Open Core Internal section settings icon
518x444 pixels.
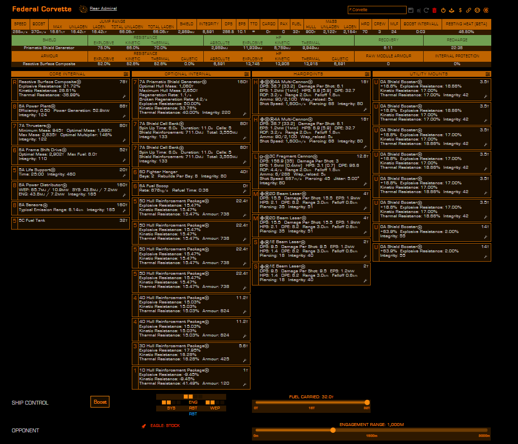coord(126,74)
